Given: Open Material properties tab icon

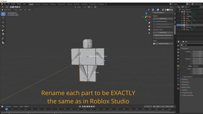Looking at the screenshot, I should coord(178,85).
